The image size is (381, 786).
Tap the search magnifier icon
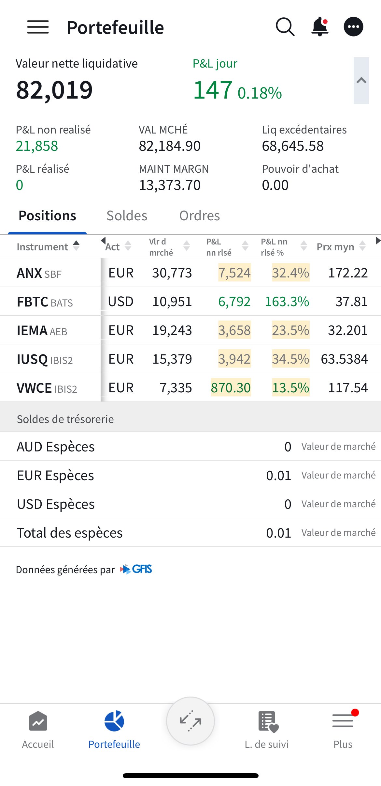pos(285,27)
